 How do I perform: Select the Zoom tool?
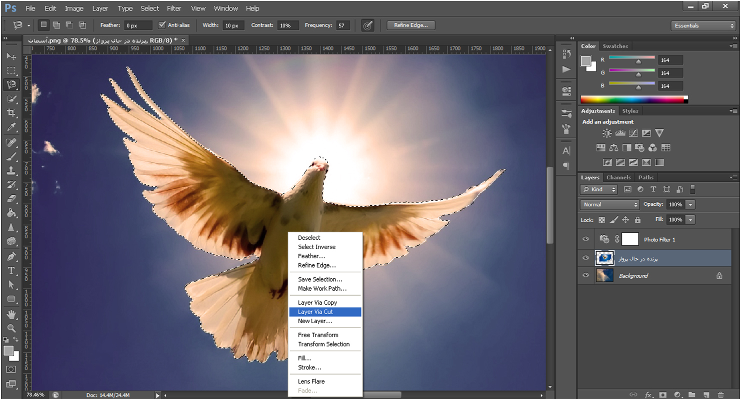coord(11,328)
